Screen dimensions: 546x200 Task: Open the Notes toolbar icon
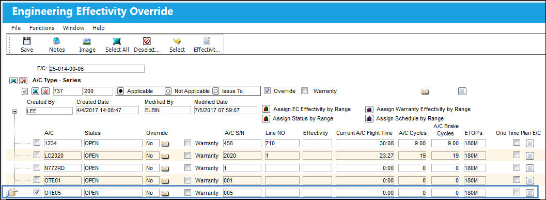click(x=57, y=41)
